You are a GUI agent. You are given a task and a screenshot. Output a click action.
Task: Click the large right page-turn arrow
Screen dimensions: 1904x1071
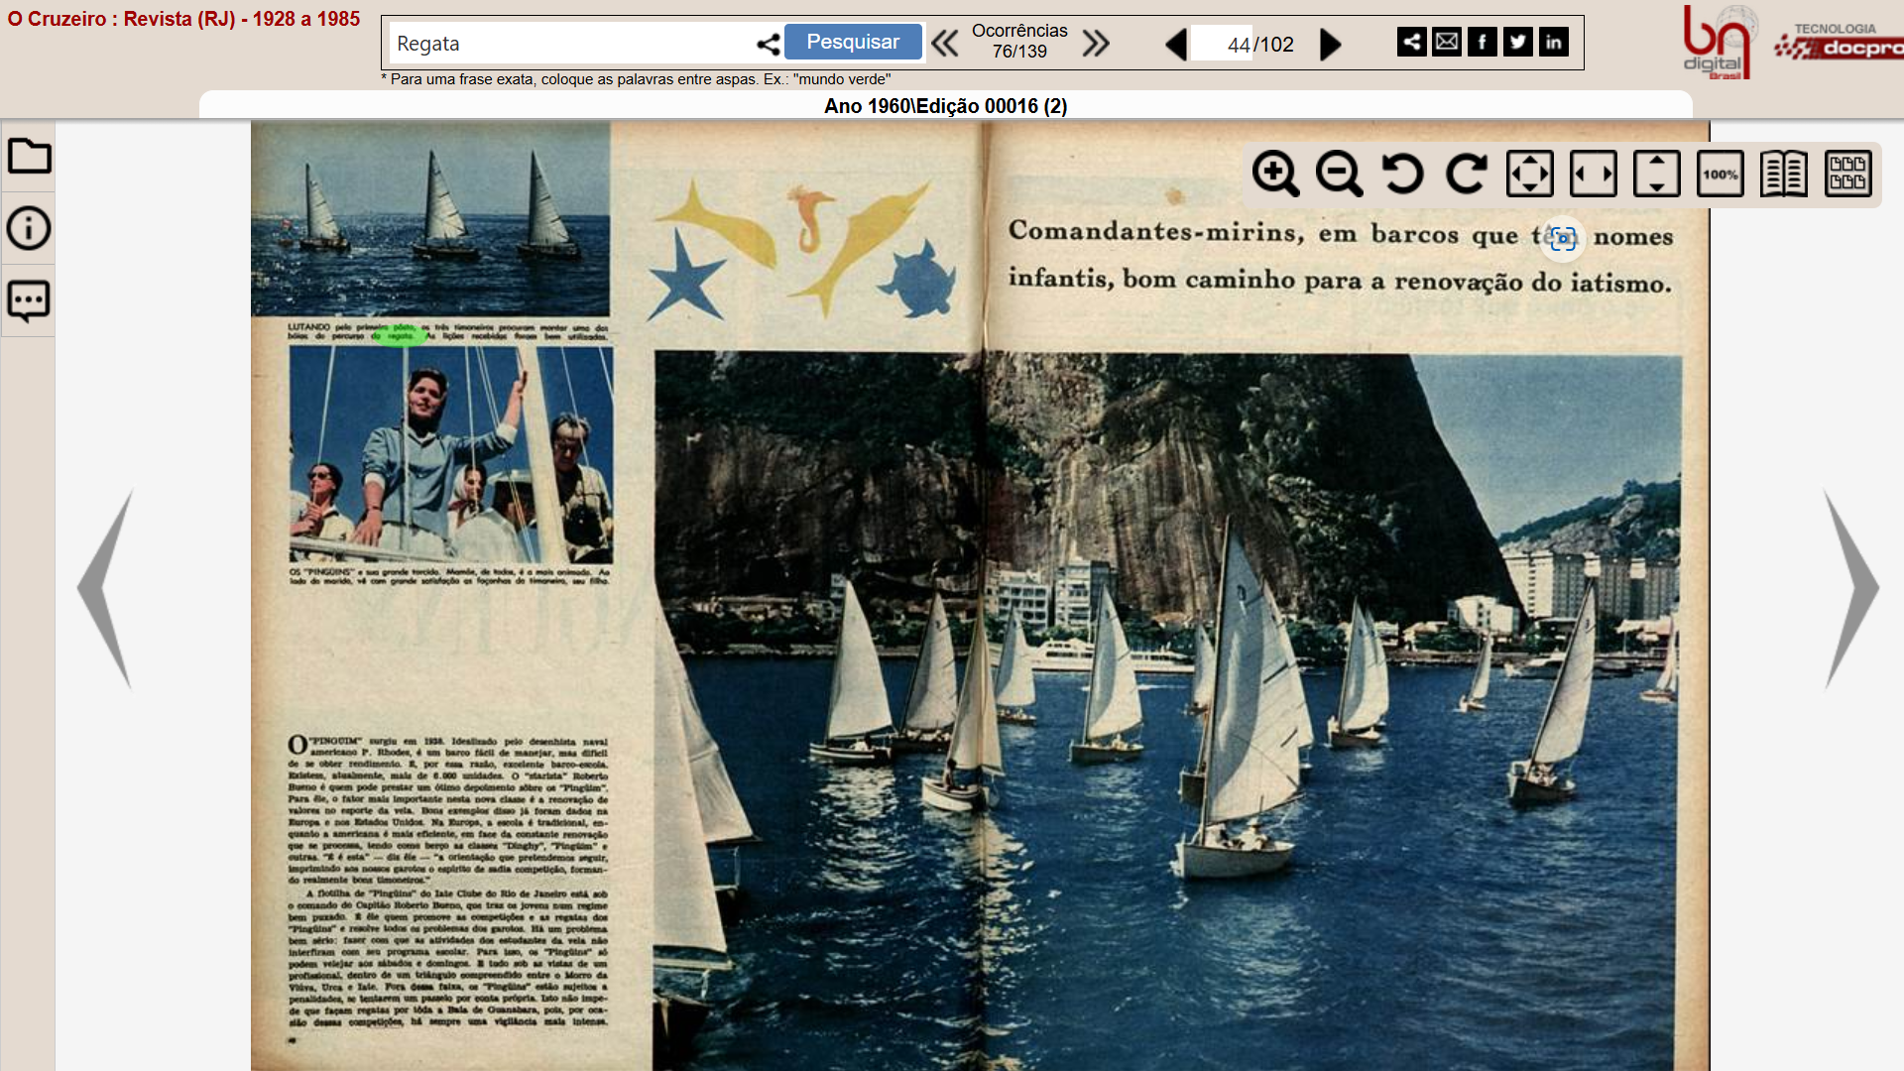click(x=1850, y=589)
